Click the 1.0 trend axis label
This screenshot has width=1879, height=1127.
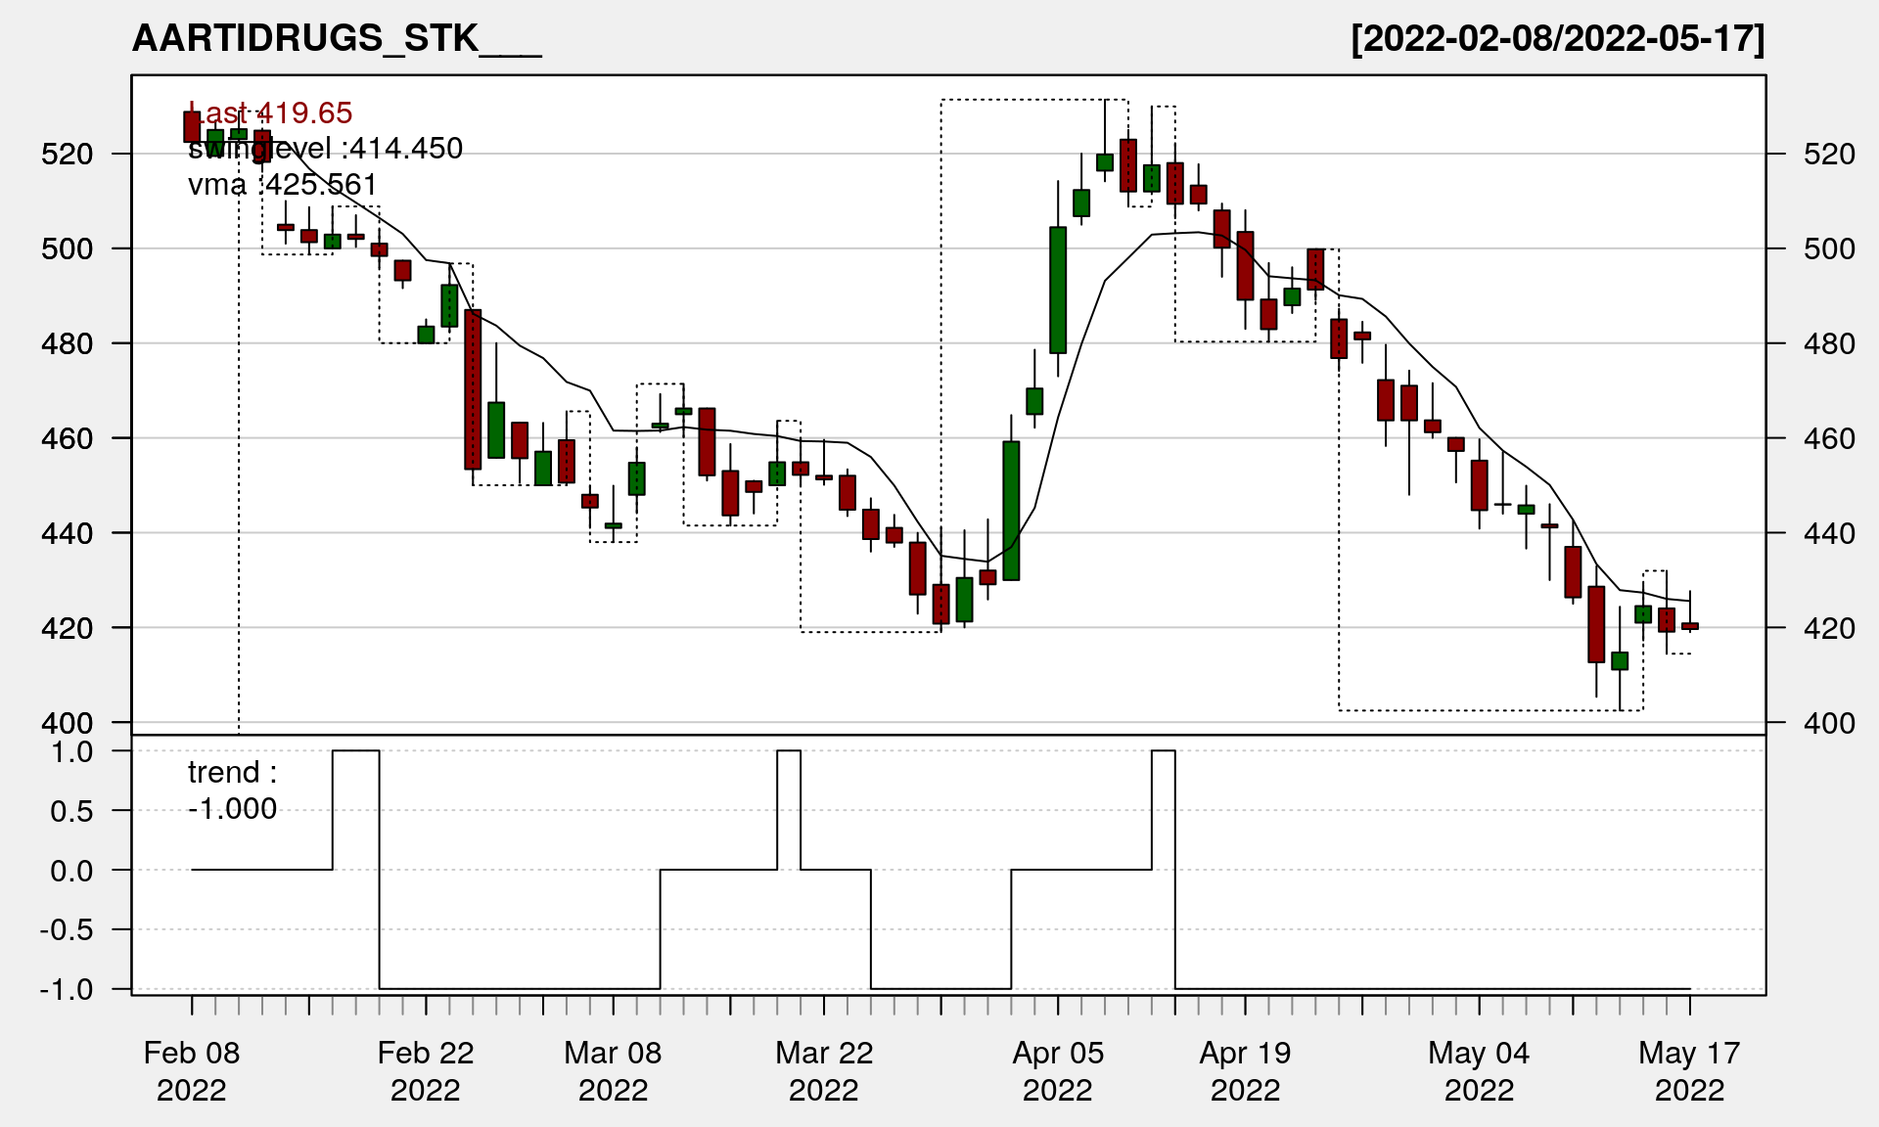72,751
